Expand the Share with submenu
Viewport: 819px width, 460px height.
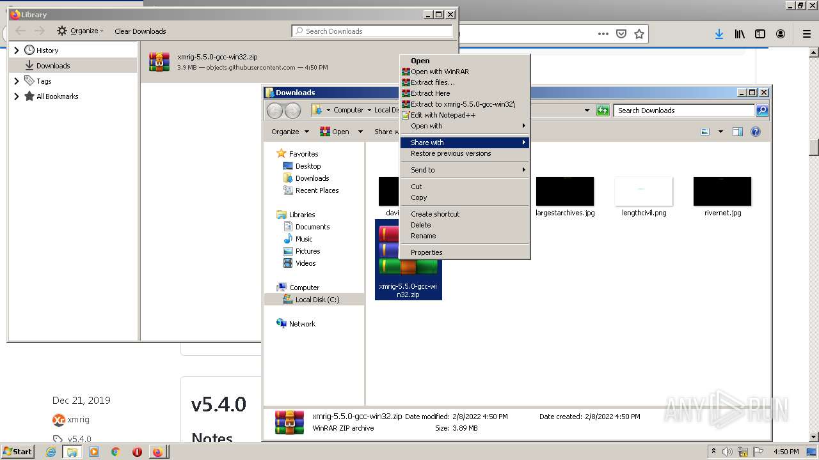coord(465,142)
